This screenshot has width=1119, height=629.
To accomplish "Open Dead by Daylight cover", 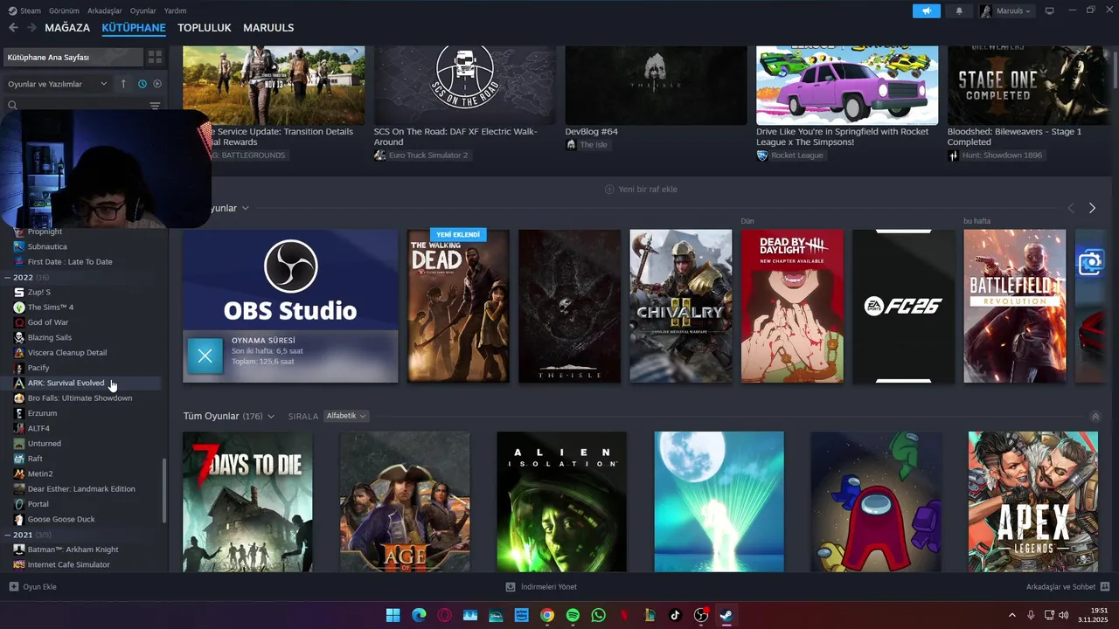I will (x=792, y=306).
